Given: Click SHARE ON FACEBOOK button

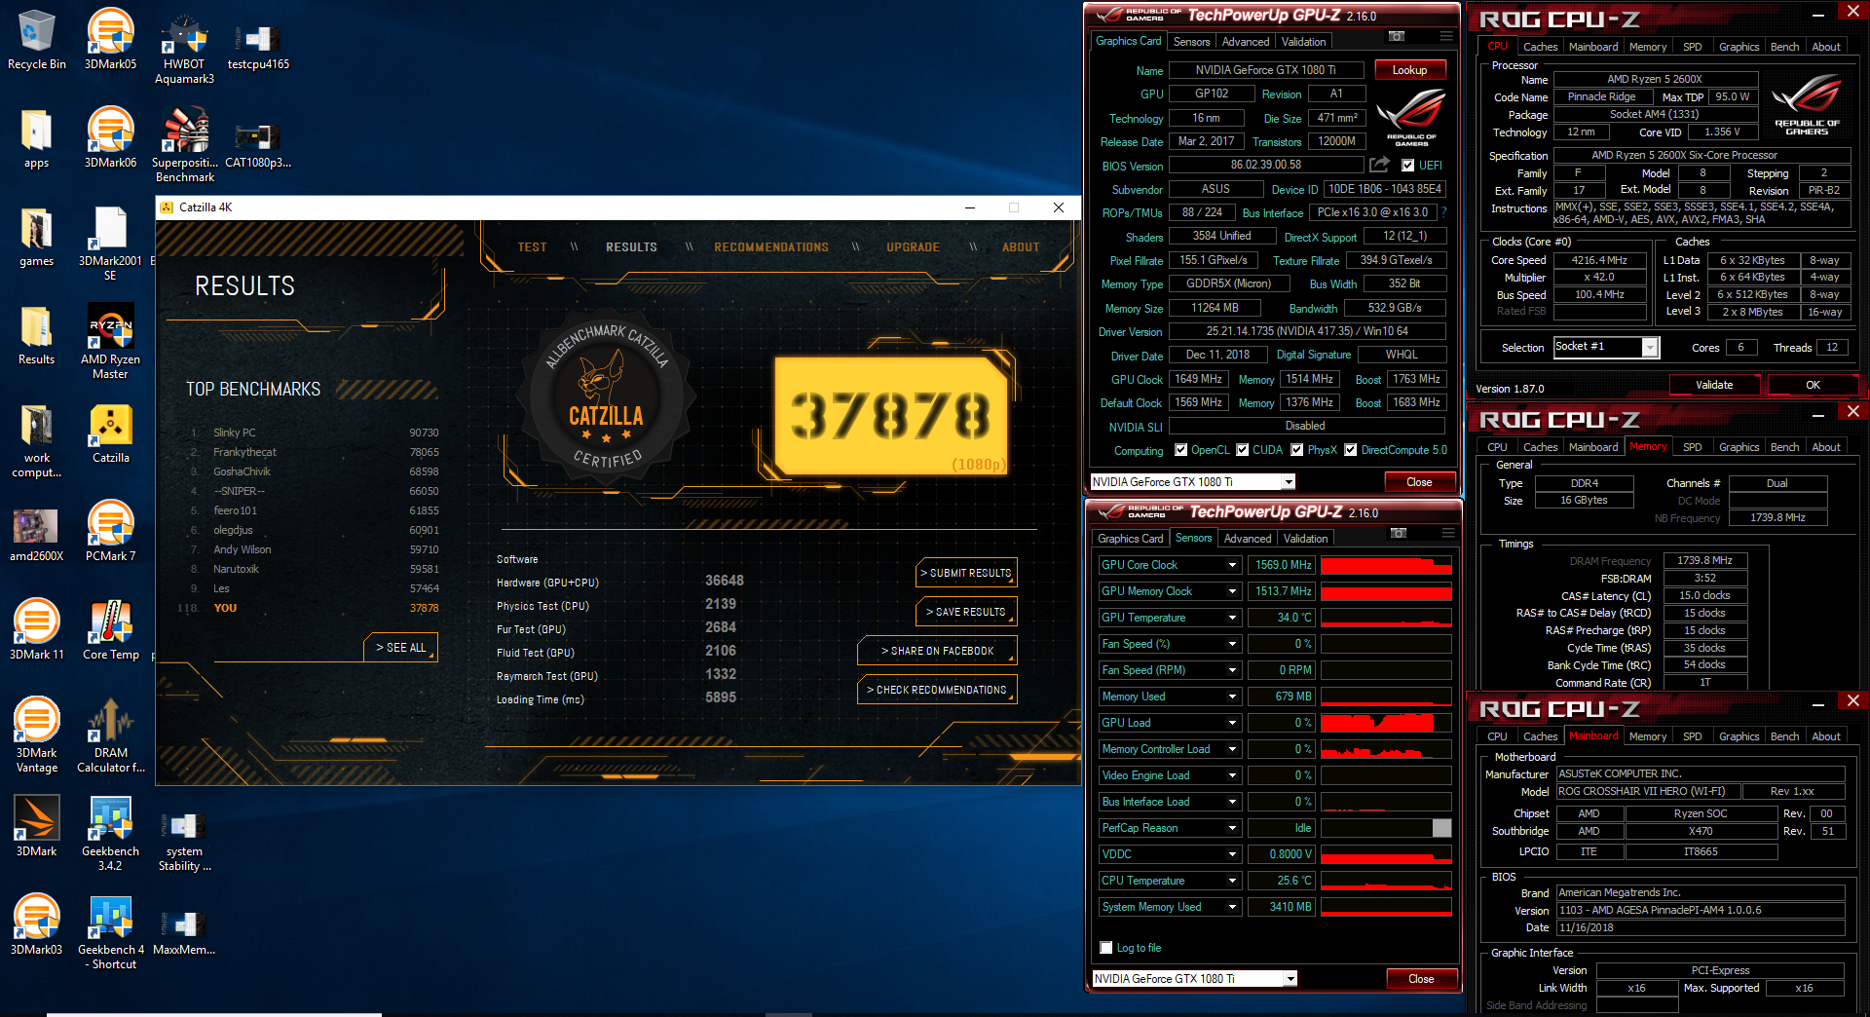Looking at the screenshot, I should click(x=938, y=651).
